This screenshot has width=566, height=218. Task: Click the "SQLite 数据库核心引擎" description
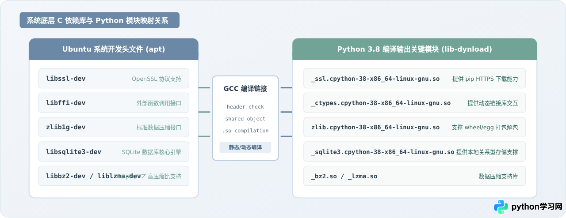(x=152, y=152)
